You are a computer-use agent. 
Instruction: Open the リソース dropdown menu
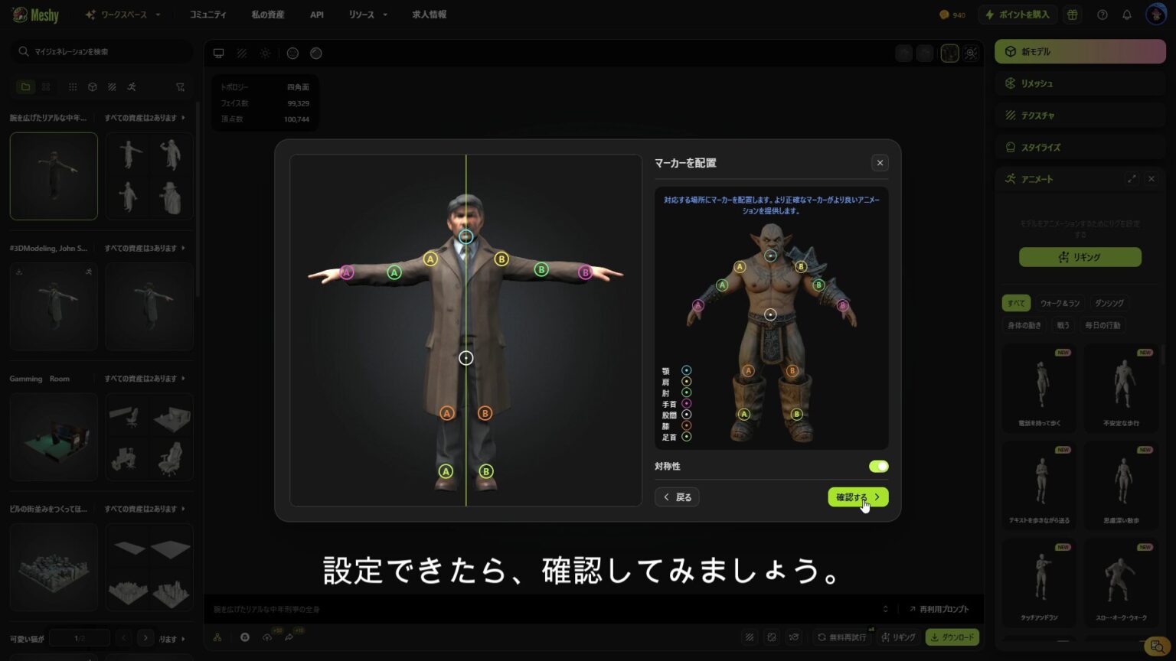(x=366, y=14)
